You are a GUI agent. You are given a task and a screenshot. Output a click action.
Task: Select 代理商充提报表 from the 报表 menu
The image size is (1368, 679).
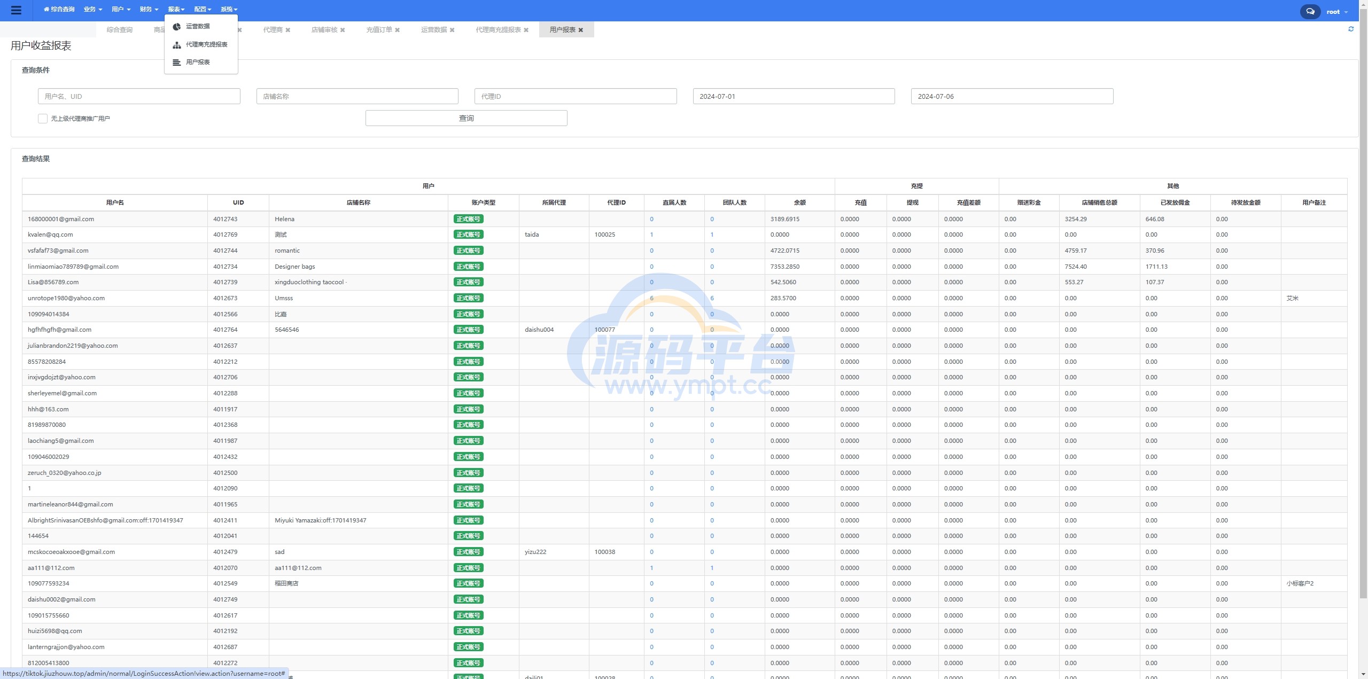click(x=206, y=45)
